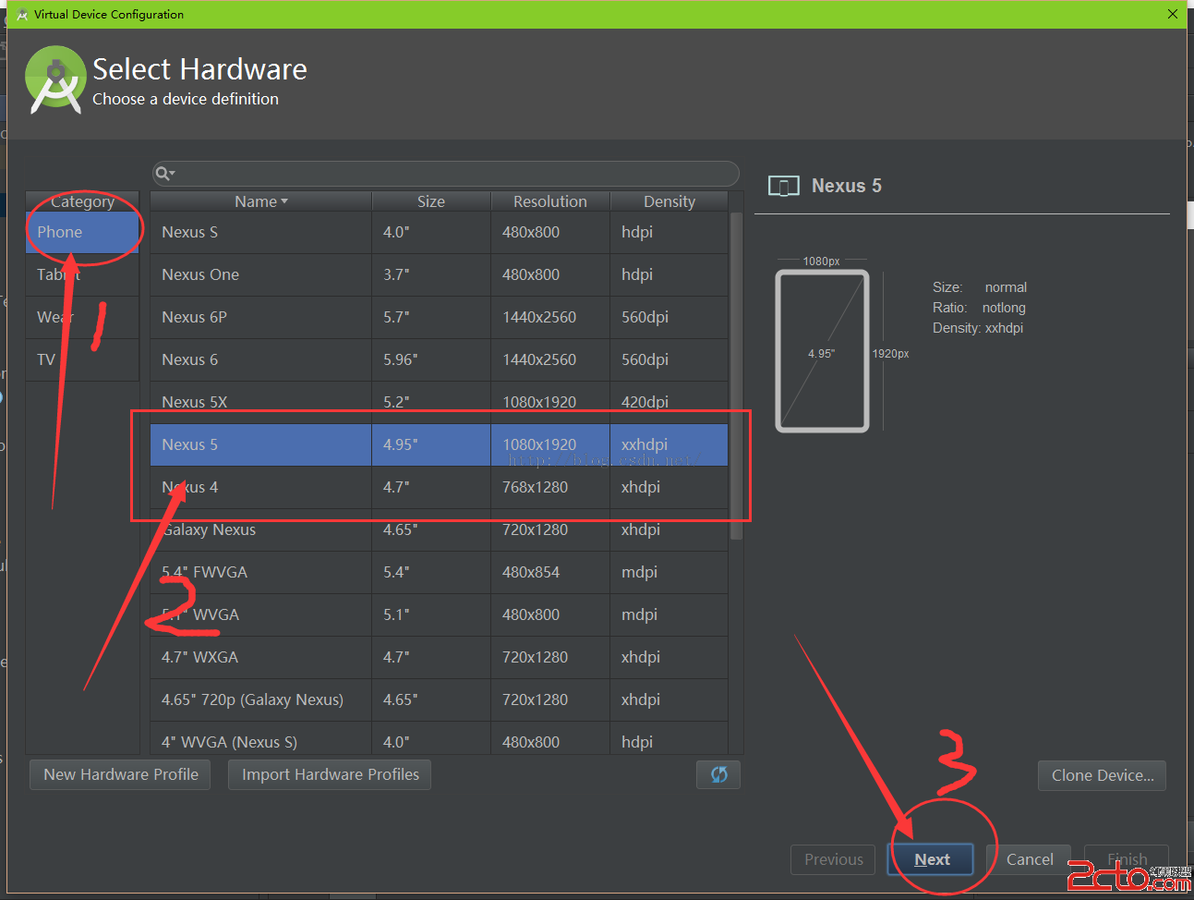Select the Phone category

coord(82,232)
